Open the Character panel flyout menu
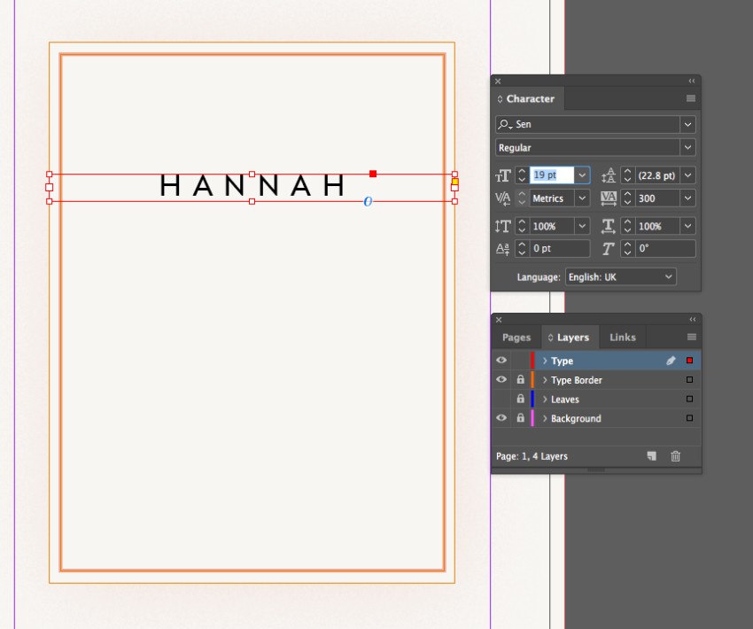The image size is (753, 629). coord(691,98)
